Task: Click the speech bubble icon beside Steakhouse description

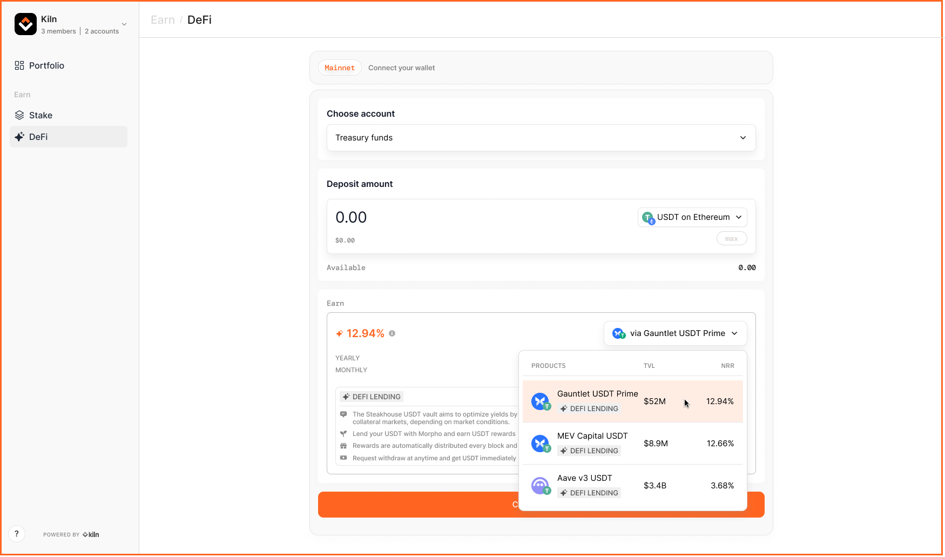Action: click(x=343, y=414)
